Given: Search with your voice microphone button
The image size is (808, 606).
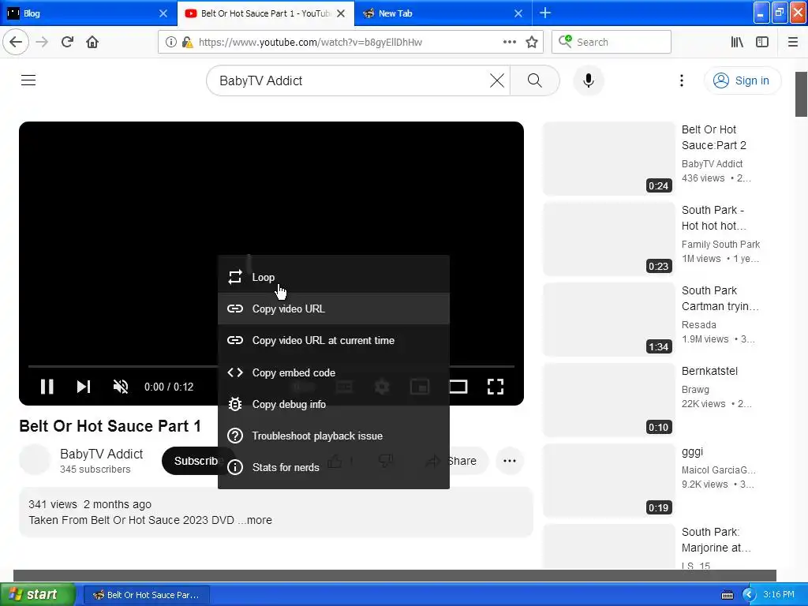Looking at the screenshot, I should (x=589, y=80).
